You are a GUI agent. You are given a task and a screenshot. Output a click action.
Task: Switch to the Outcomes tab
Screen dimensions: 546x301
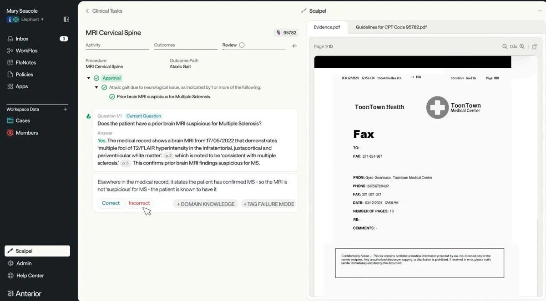[164, 45]
